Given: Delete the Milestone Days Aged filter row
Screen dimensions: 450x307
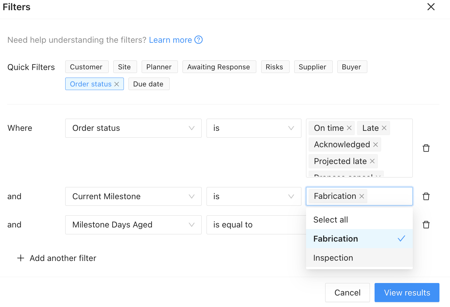Looking at the screenshot, I should tap(426, 224).
